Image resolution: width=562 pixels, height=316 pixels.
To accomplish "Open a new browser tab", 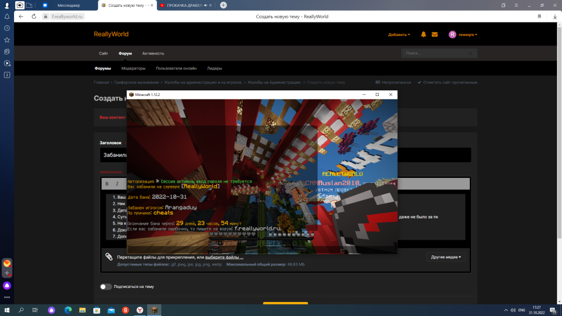I will pyautogui.click(x=223, y=5).
